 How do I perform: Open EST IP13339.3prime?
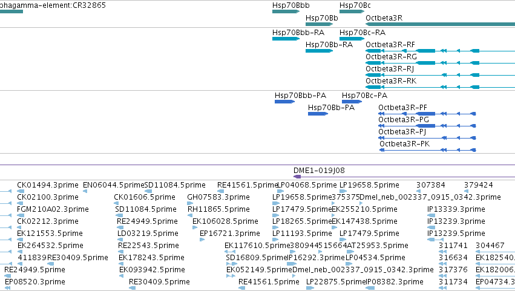click(456, 209)
